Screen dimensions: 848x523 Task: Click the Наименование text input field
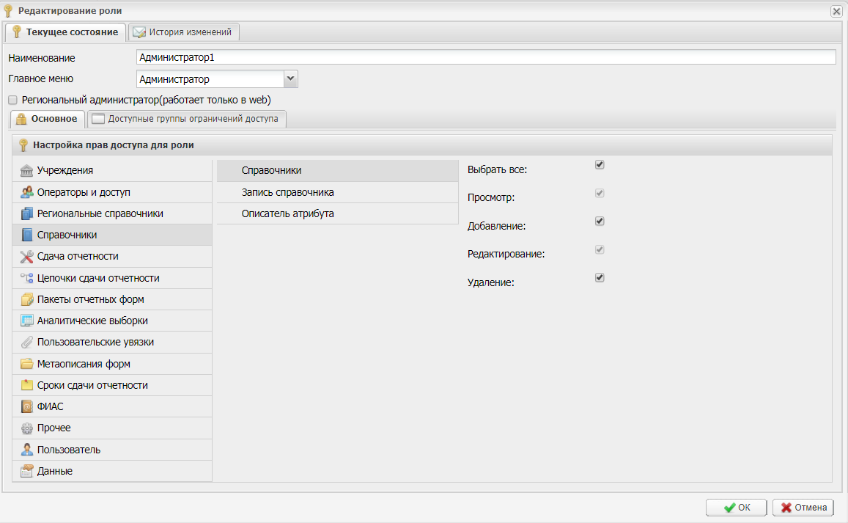click(x=485, y=57)
